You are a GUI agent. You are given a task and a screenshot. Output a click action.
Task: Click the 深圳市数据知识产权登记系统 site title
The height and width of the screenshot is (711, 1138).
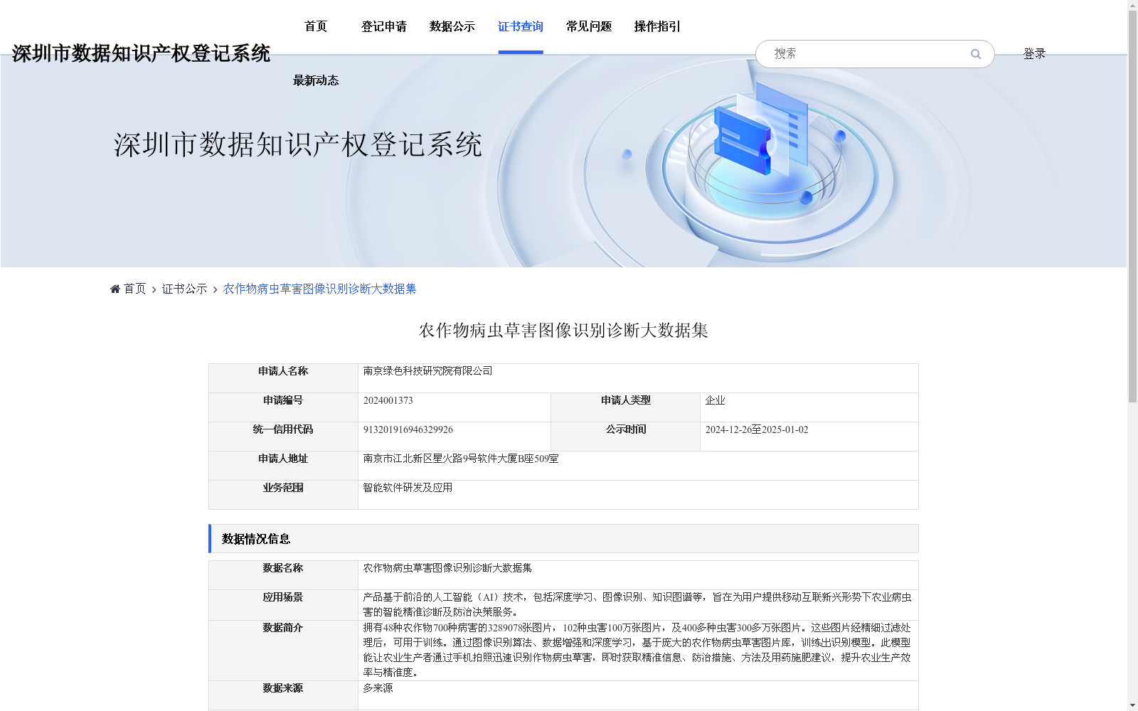coord(142,53)
